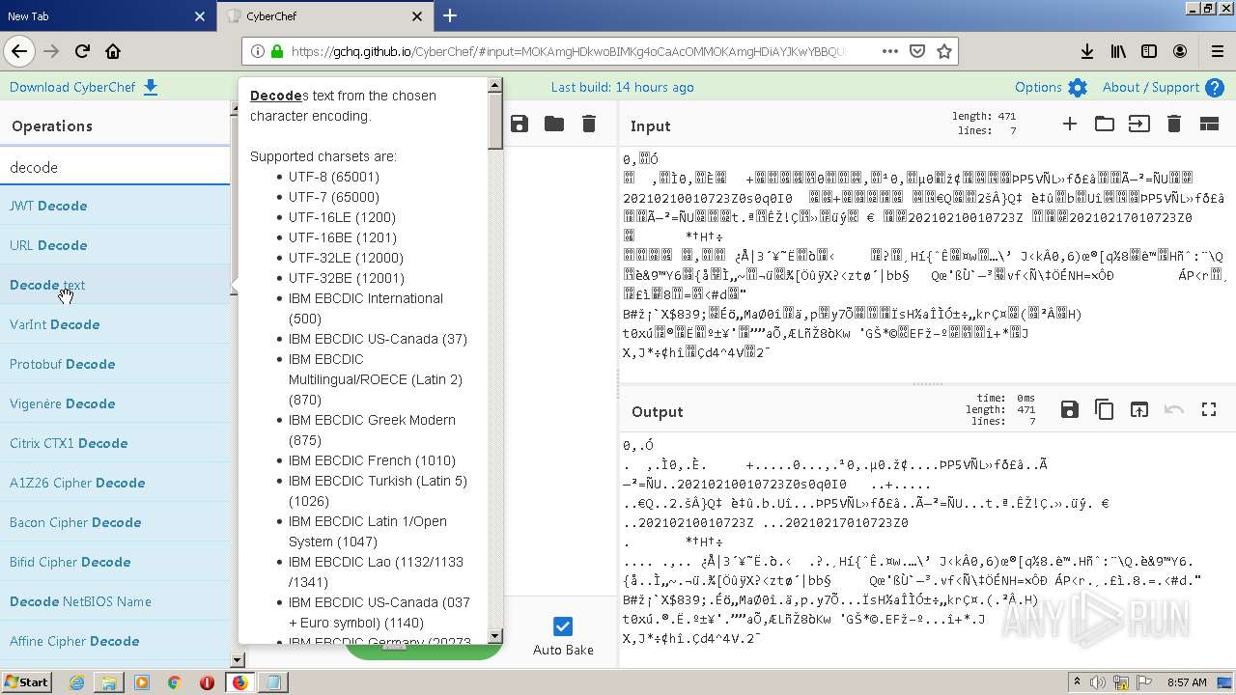1236x695 pixels.
Task: Select the VarInt Decode operation
Action: coord(115,324)
